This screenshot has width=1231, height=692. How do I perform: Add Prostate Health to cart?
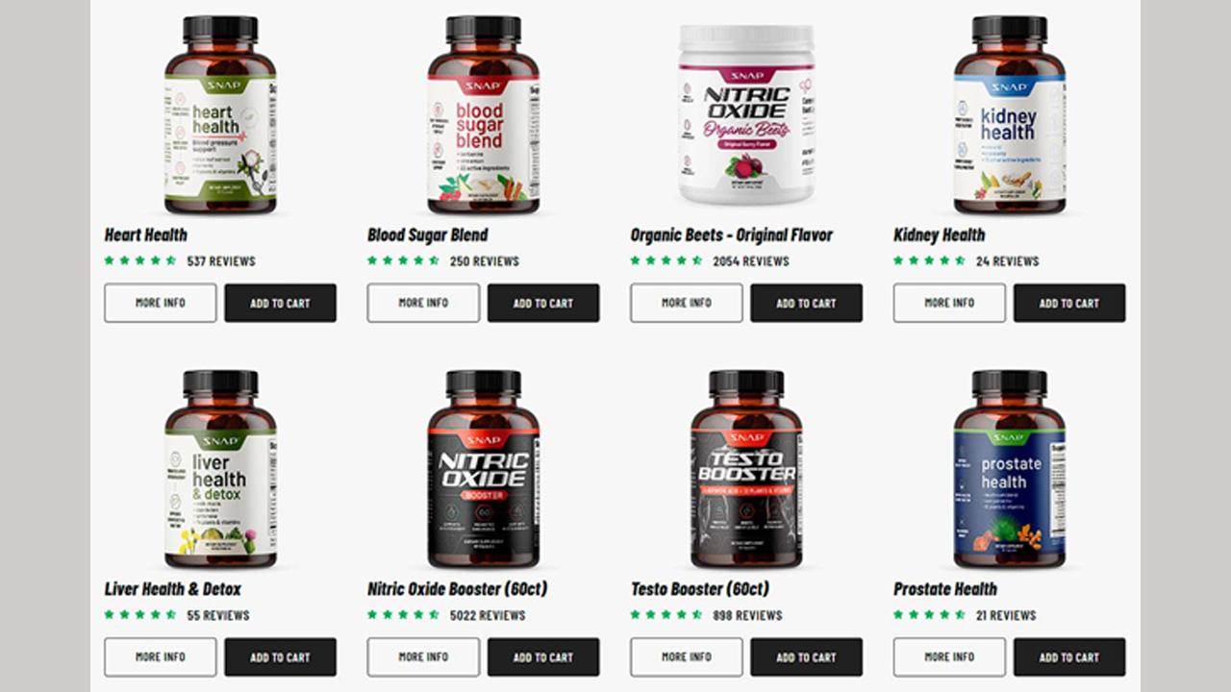coord(1069,657)
